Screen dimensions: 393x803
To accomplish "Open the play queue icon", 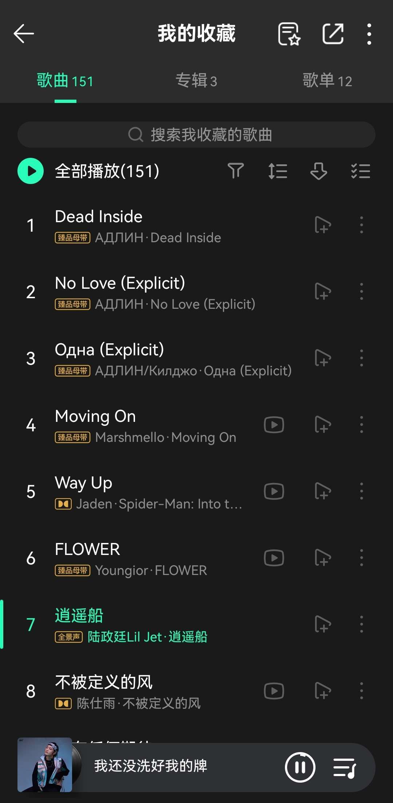I will (x=344, y=767).
